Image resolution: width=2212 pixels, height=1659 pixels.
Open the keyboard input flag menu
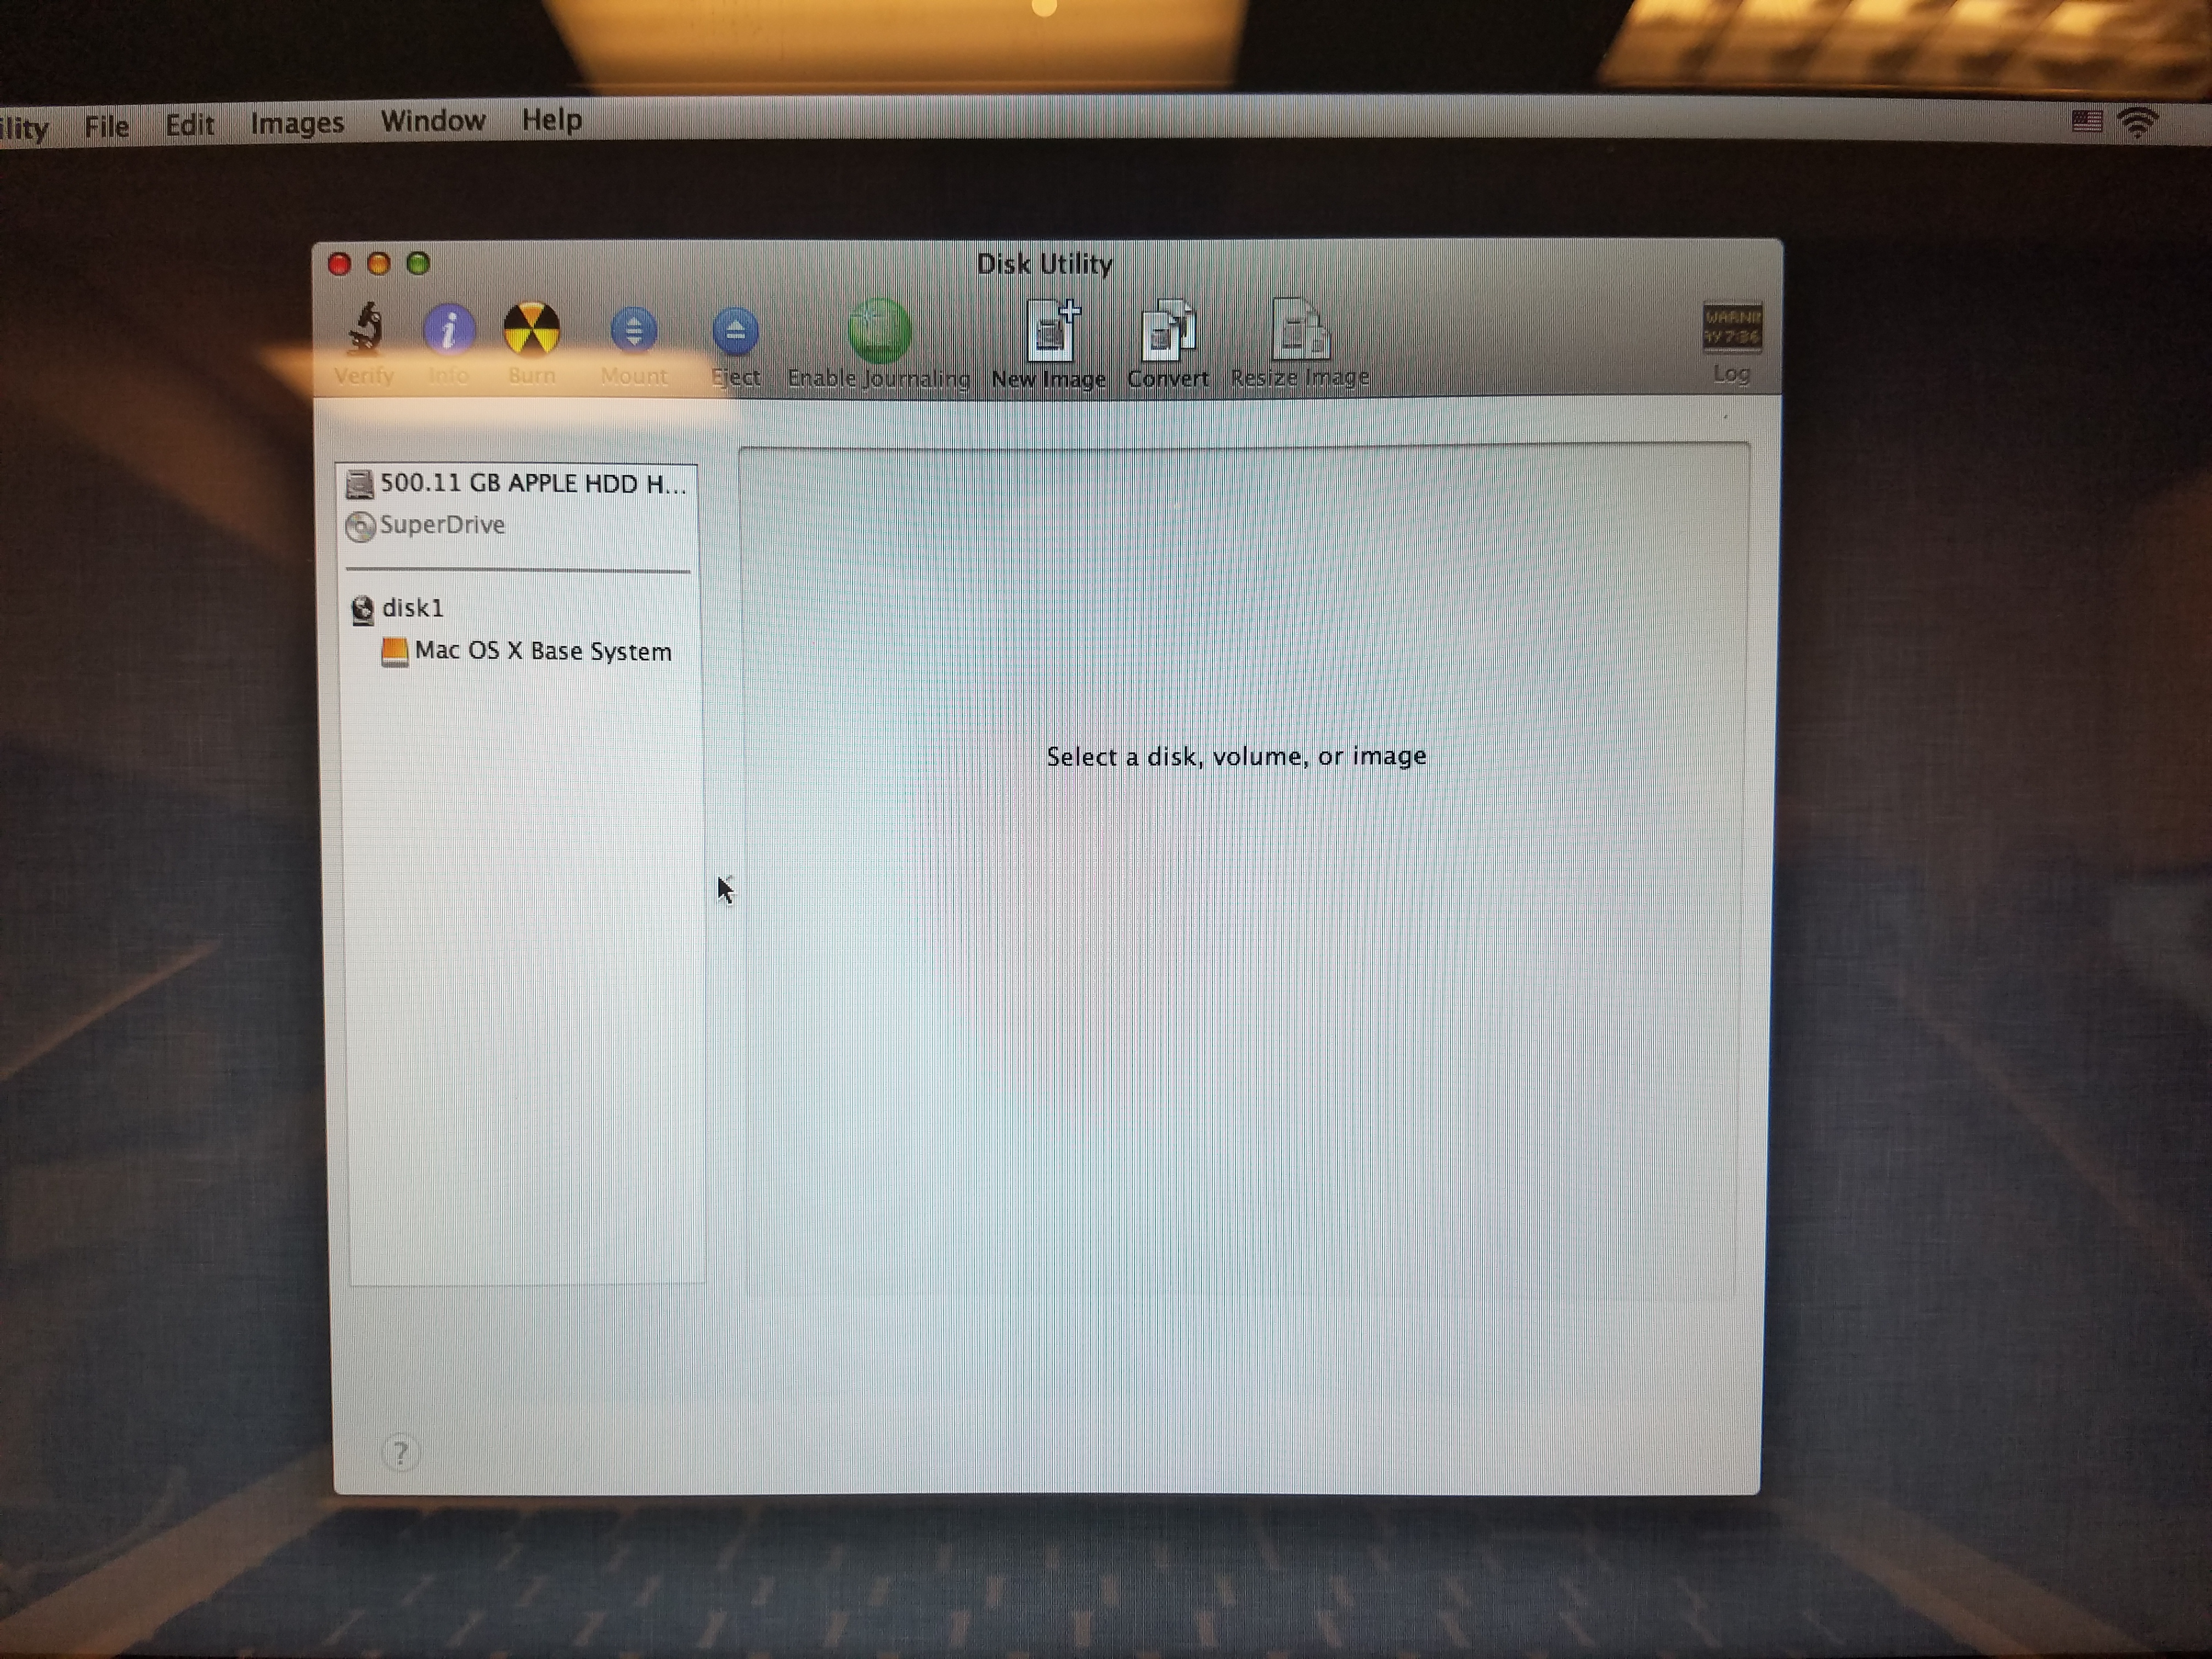point(2087,122)
